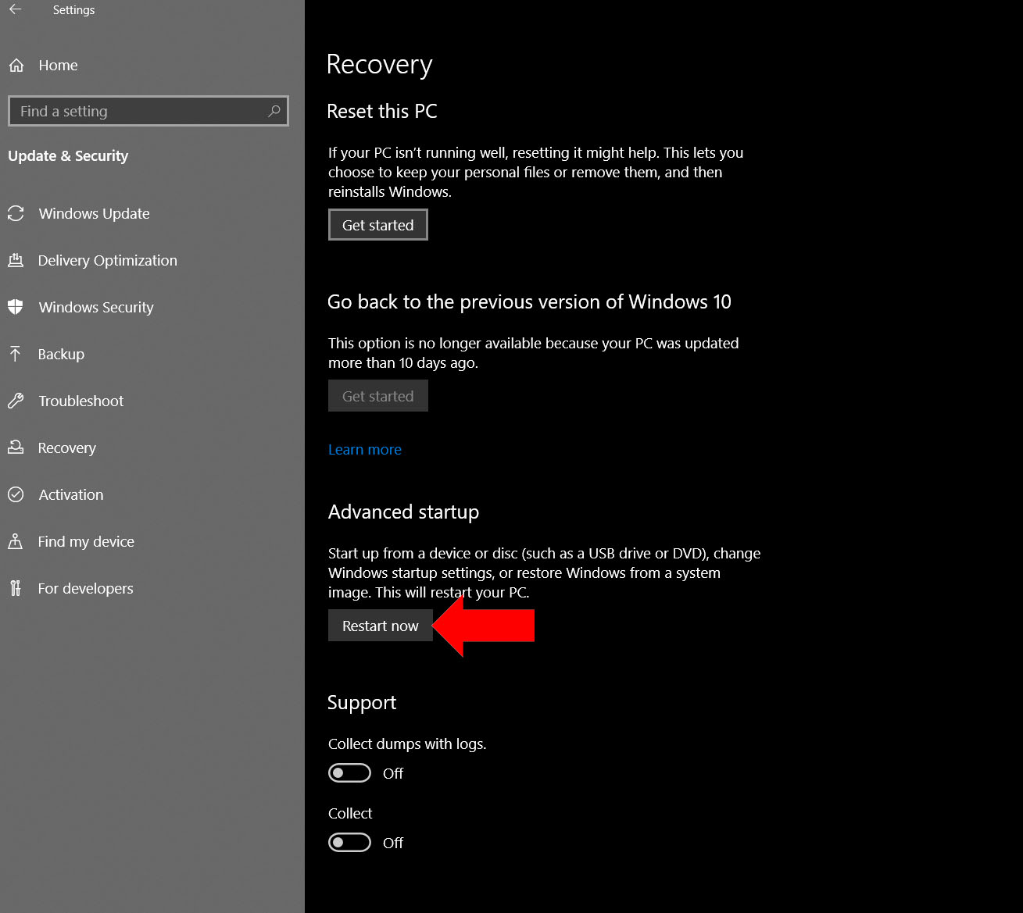Open the Windows Security section
This screenshot has height=913, width=1023.
point(96,307)
